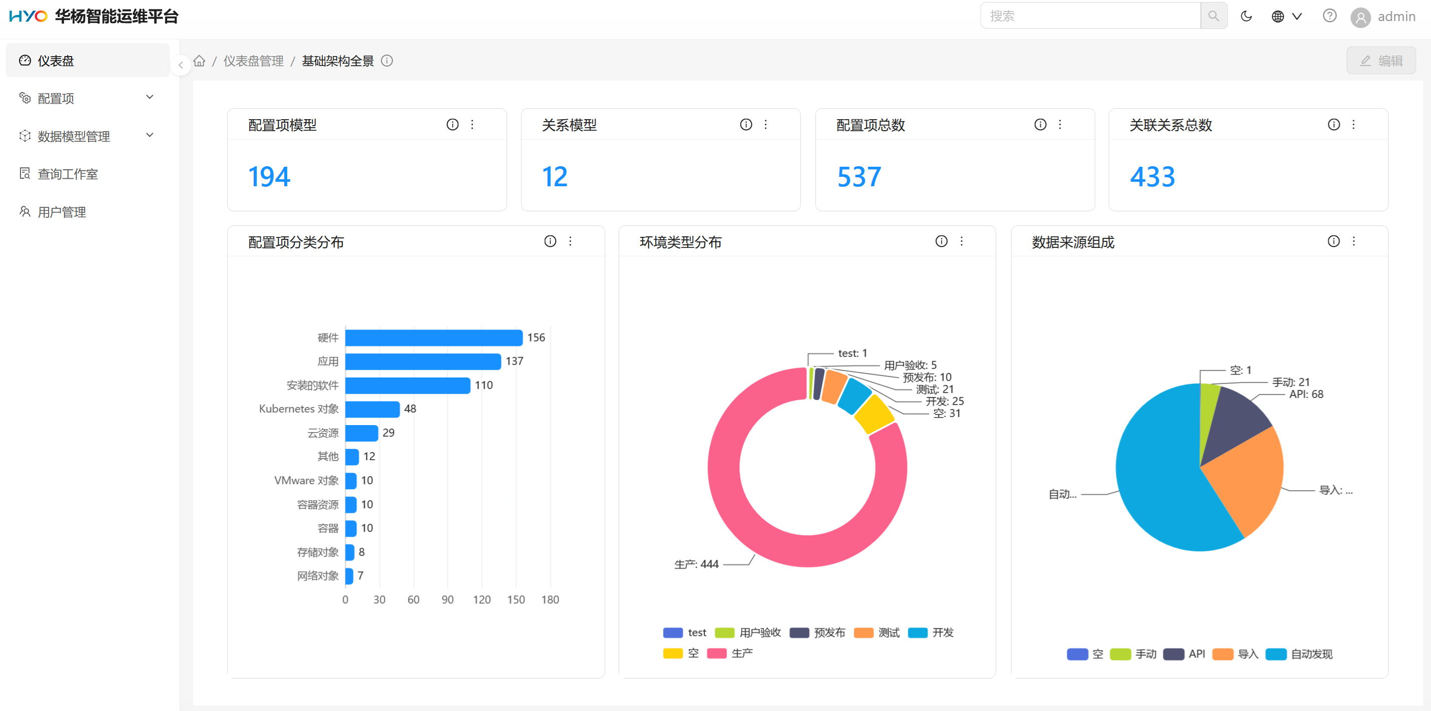
Task: Toggle 空 legend in 环境类型分布
Action: [681, 653]
